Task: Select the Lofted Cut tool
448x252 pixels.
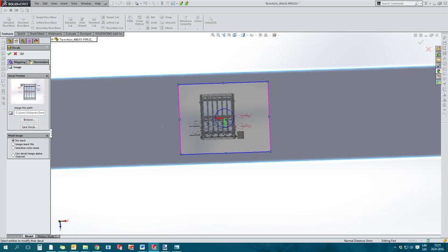Action: point(110,22)
